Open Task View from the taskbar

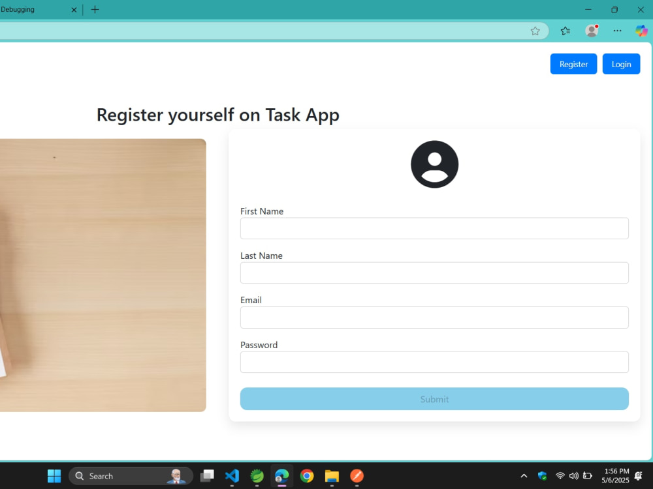tap(207, 476)
